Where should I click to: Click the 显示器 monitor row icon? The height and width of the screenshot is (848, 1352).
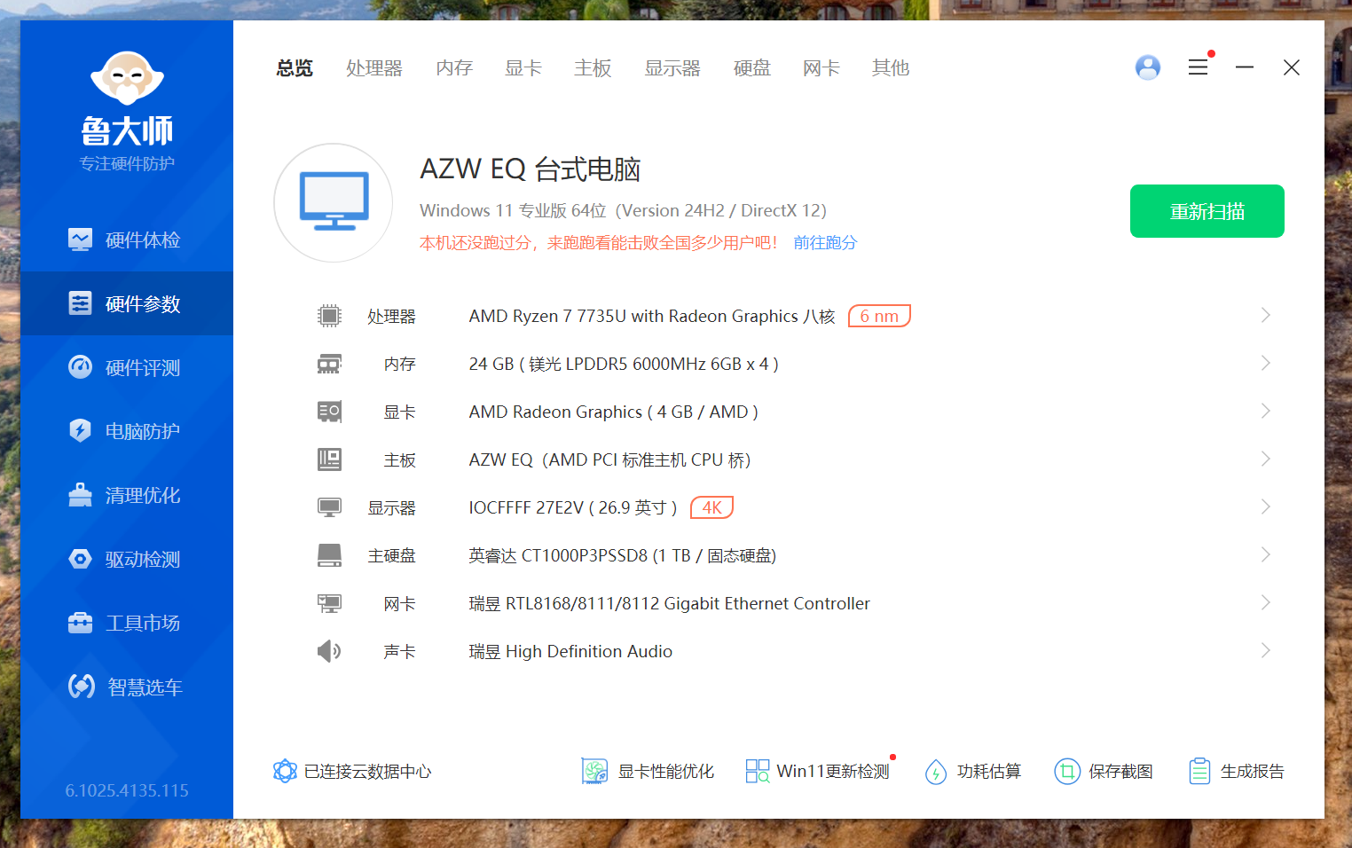[329, 507]
